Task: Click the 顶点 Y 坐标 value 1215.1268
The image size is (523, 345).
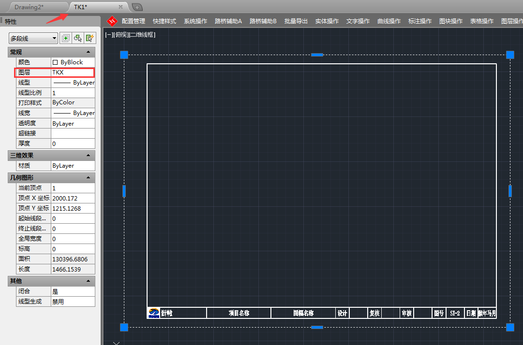Action: (73, 208)
